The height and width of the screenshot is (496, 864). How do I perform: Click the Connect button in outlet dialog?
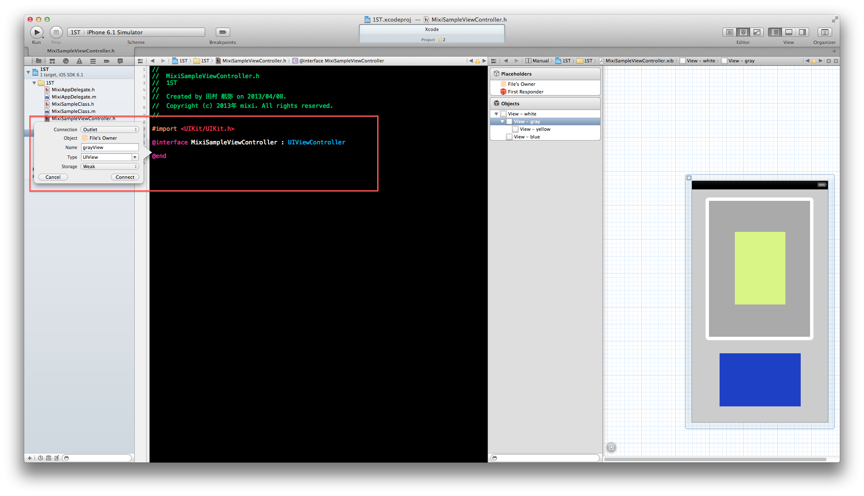(125, 177)
